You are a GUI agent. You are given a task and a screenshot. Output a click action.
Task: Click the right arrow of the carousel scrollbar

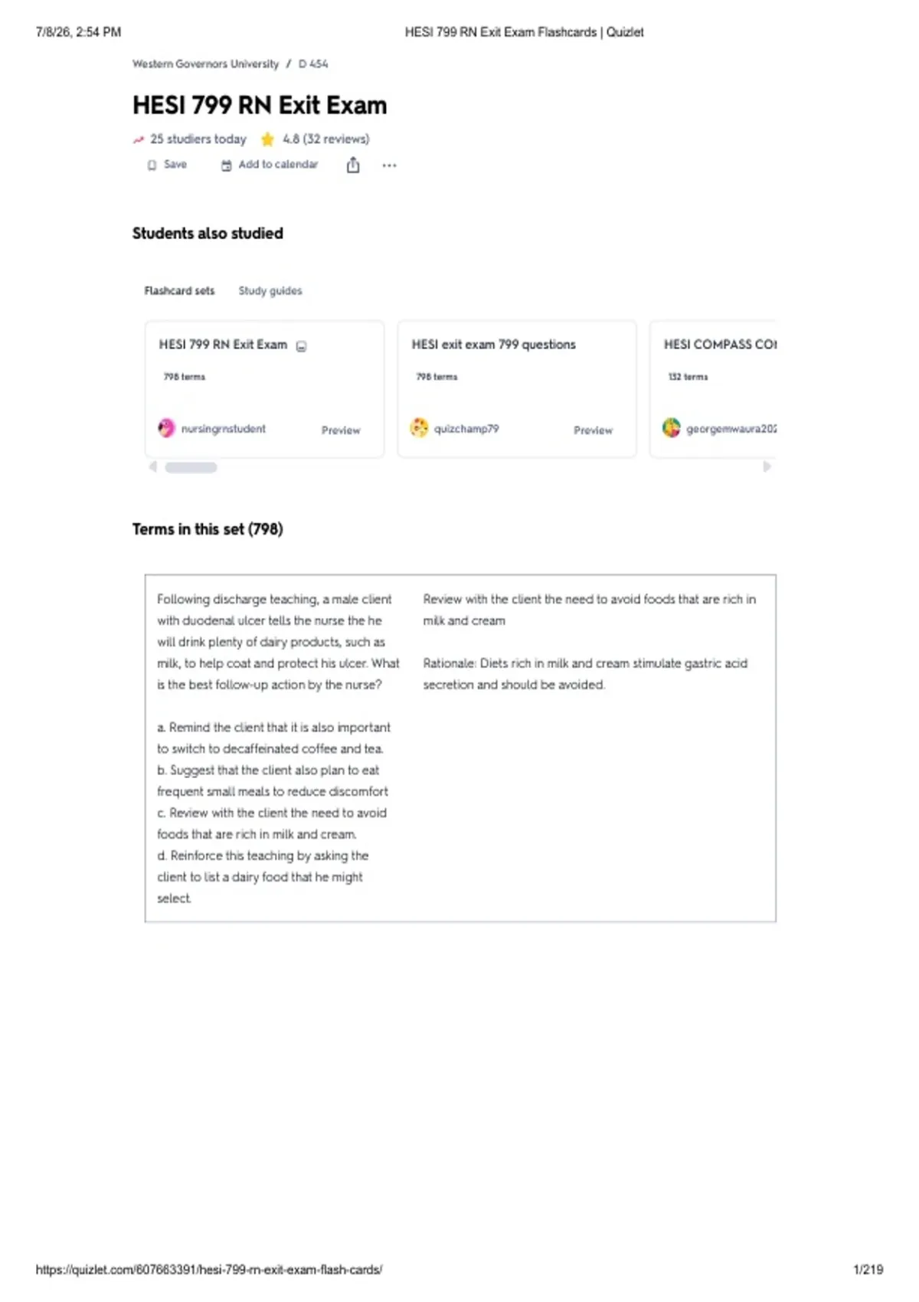point(767,466)
